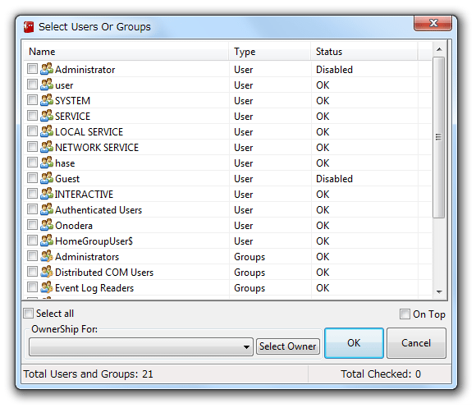Screen dimensions: 476x408
Task: Click the HomeGroupUser$ account icon
Action: (47, 241)
